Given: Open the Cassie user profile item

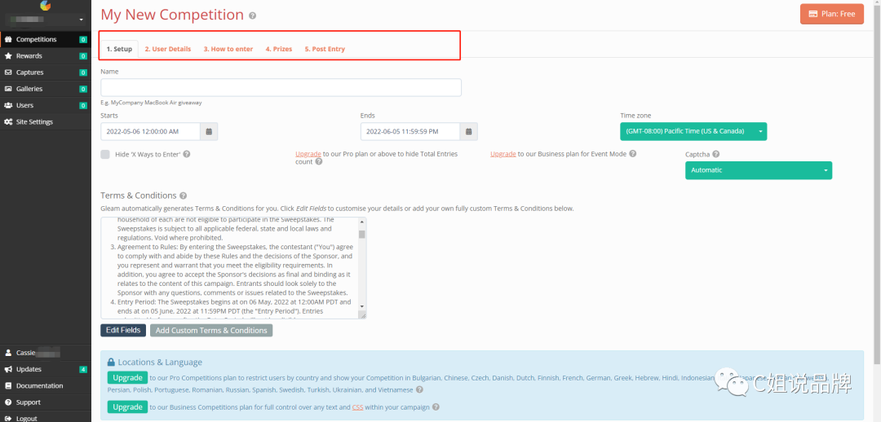Looking at the screenshot, I should coord(45,353).
